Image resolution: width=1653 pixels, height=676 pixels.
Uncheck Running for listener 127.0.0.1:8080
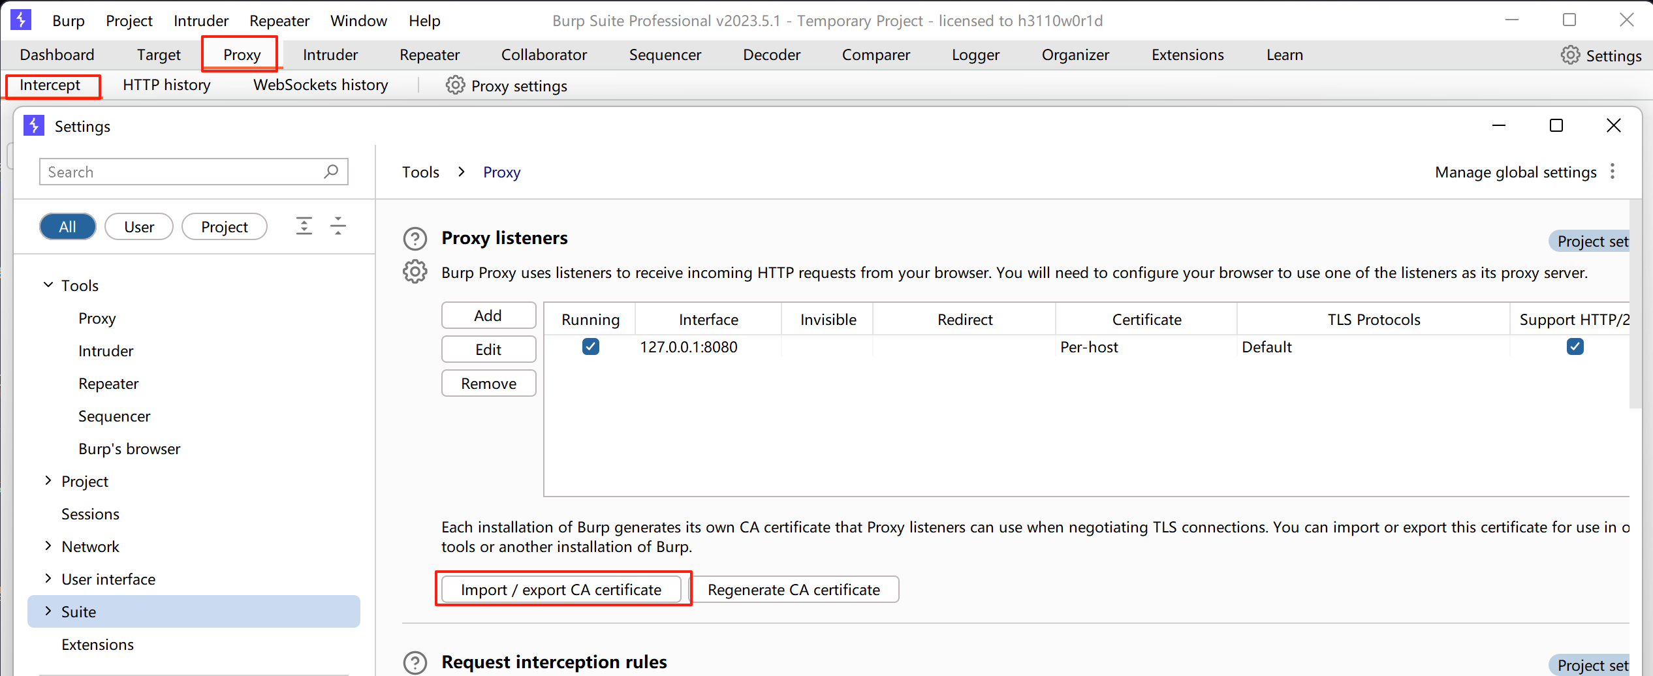(590, 346)
